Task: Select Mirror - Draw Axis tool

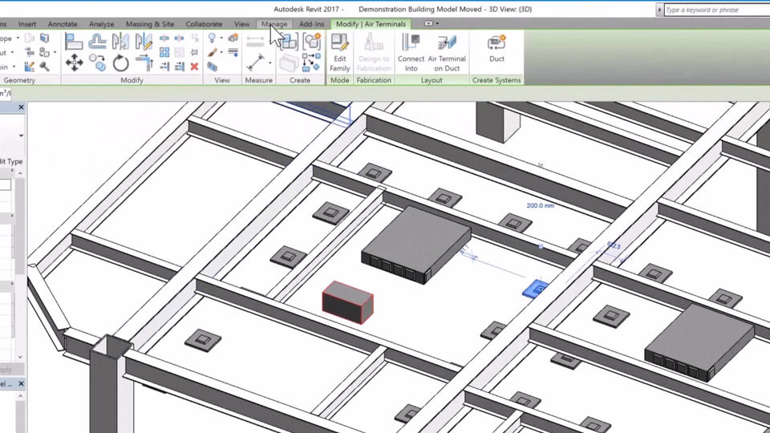Action: tap(144, 42)
